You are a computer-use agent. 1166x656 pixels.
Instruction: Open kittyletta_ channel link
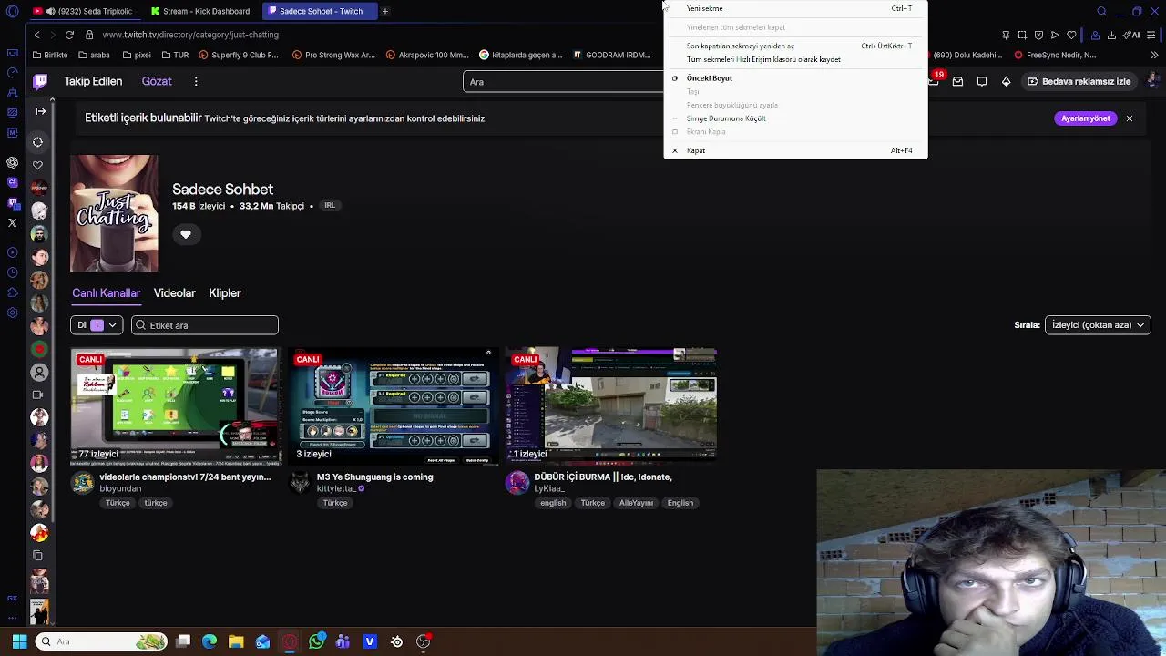[x=336, y=488]
